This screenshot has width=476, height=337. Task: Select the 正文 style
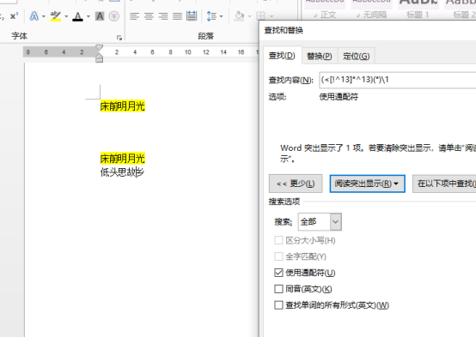325,9
